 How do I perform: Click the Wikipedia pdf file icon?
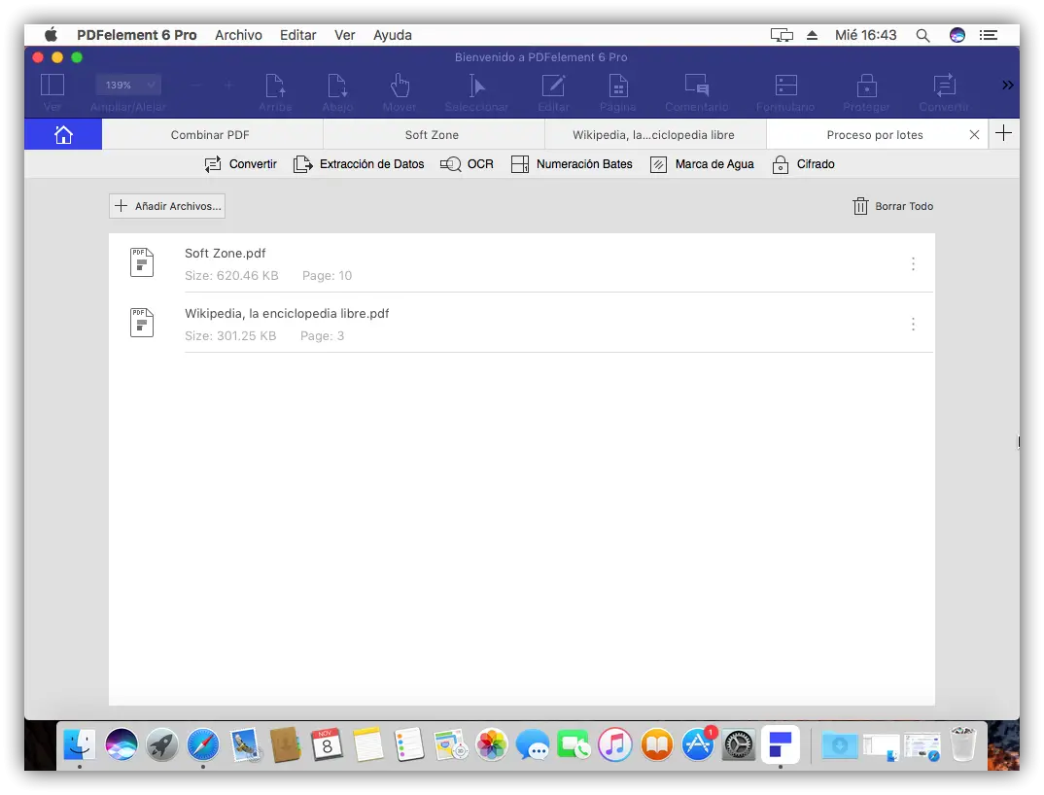tap(142, 323)
